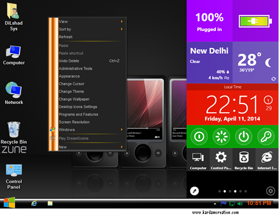Click the circled-bar power button in green tile
Viewport: 279px width, 217px height.
coord(199,136)
